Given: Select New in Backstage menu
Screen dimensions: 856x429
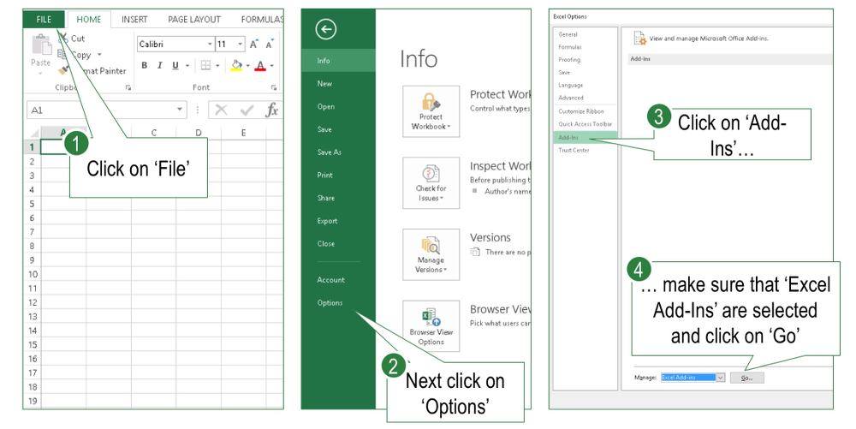Looking at the screenshot, I should click(324, 84).
